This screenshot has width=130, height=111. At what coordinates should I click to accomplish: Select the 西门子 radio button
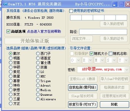[x=38, y=54]
